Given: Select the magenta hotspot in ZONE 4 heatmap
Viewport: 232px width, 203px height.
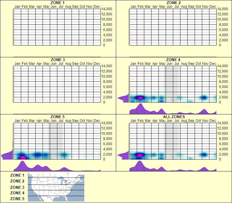Looking at the screenshot, I should tap(140, 98).
